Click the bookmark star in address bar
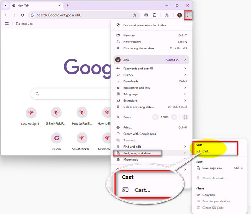The height and width of the screenshot is (214, 251). 135,15
